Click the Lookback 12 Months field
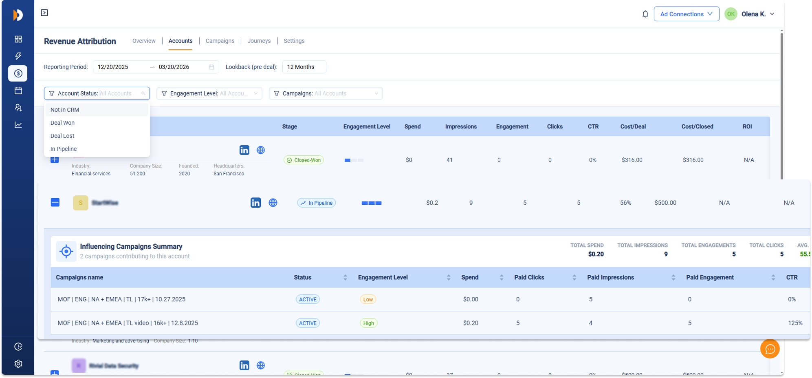 304,67
